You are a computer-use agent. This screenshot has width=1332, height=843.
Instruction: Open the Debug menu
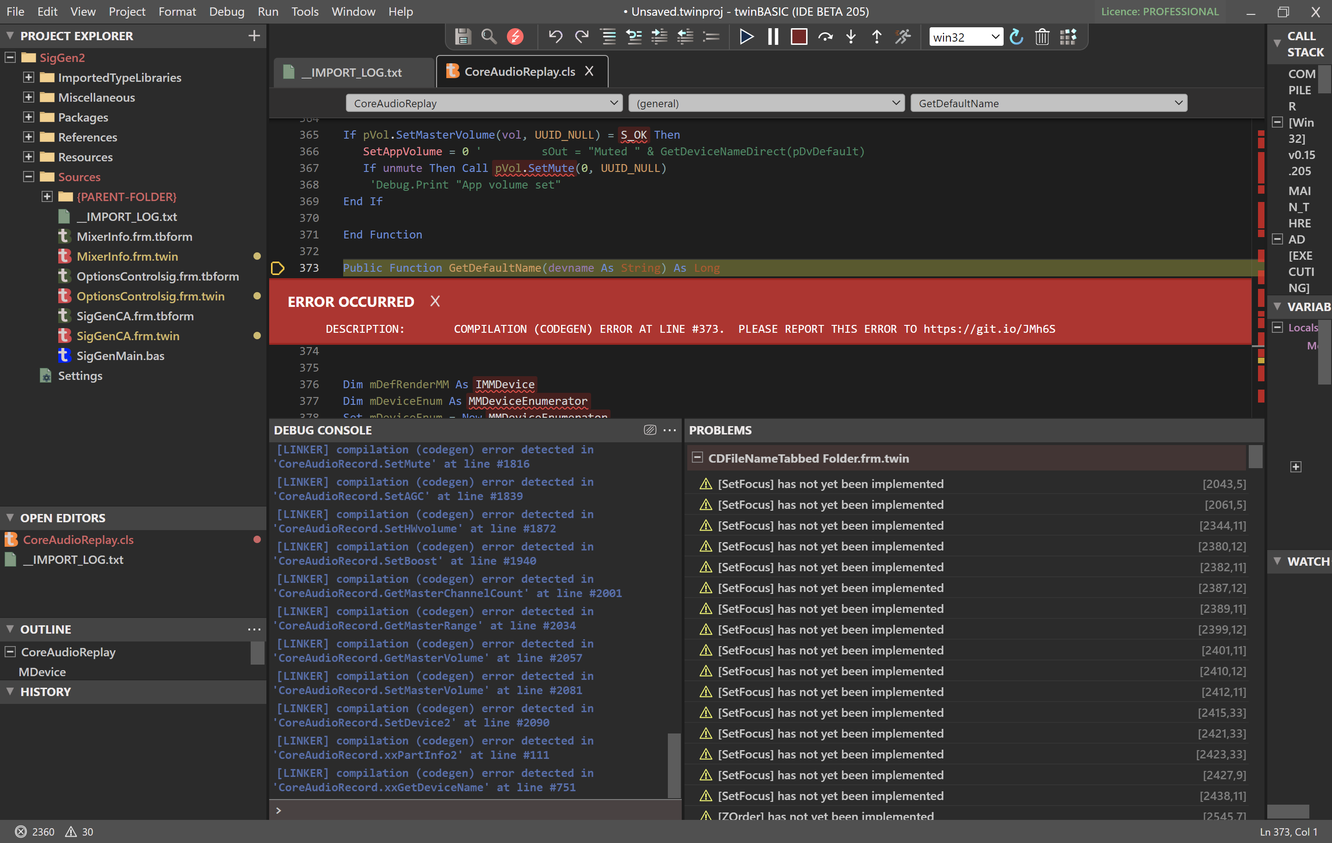coord(227,11)
